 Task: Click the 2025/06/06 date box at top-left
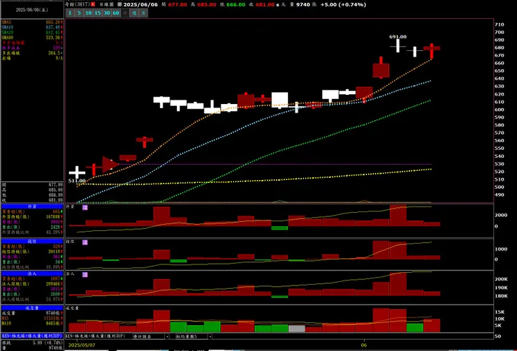tap(32, 10)
